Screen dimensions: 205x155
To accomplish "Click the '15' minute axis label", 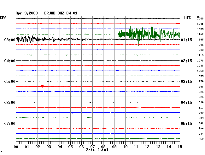I will (180, 147).
